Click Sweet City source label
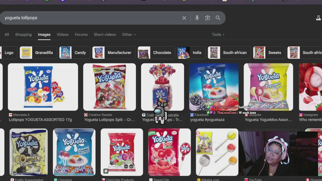Image resolution: width=322 pixels, height=181 pixels. [x=161, y=179]
